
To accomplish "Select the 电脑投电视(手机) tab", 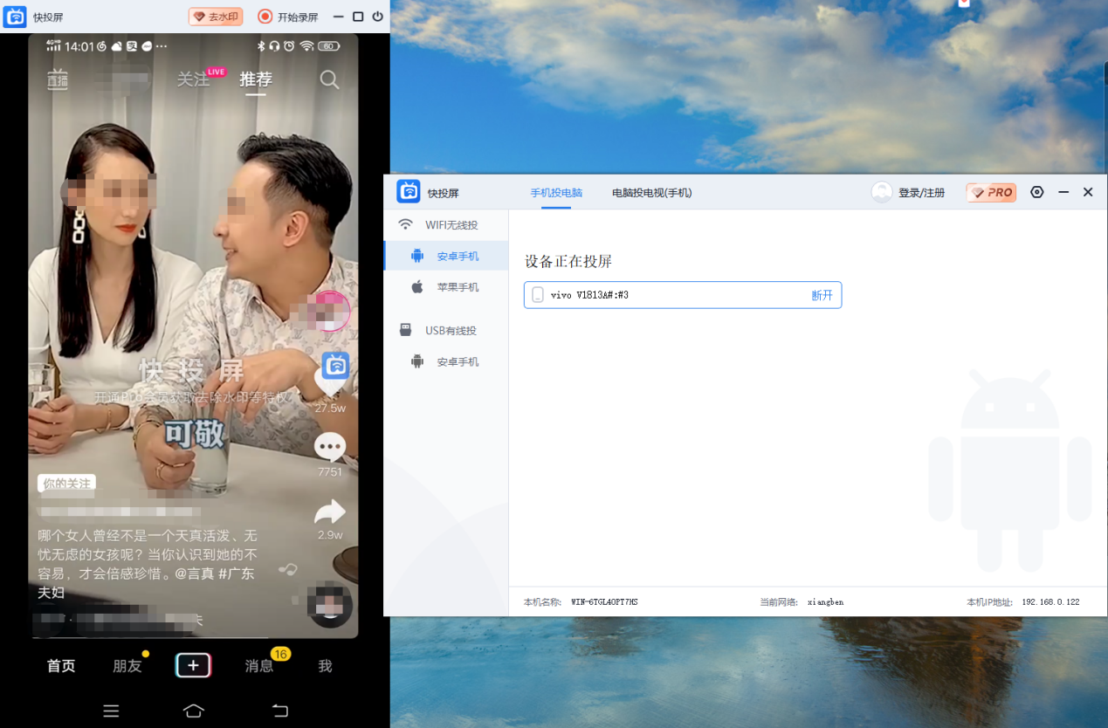I will coord(652,193).
